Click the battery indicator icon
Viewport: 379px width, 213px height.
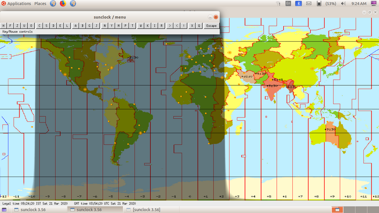(319, 3)
